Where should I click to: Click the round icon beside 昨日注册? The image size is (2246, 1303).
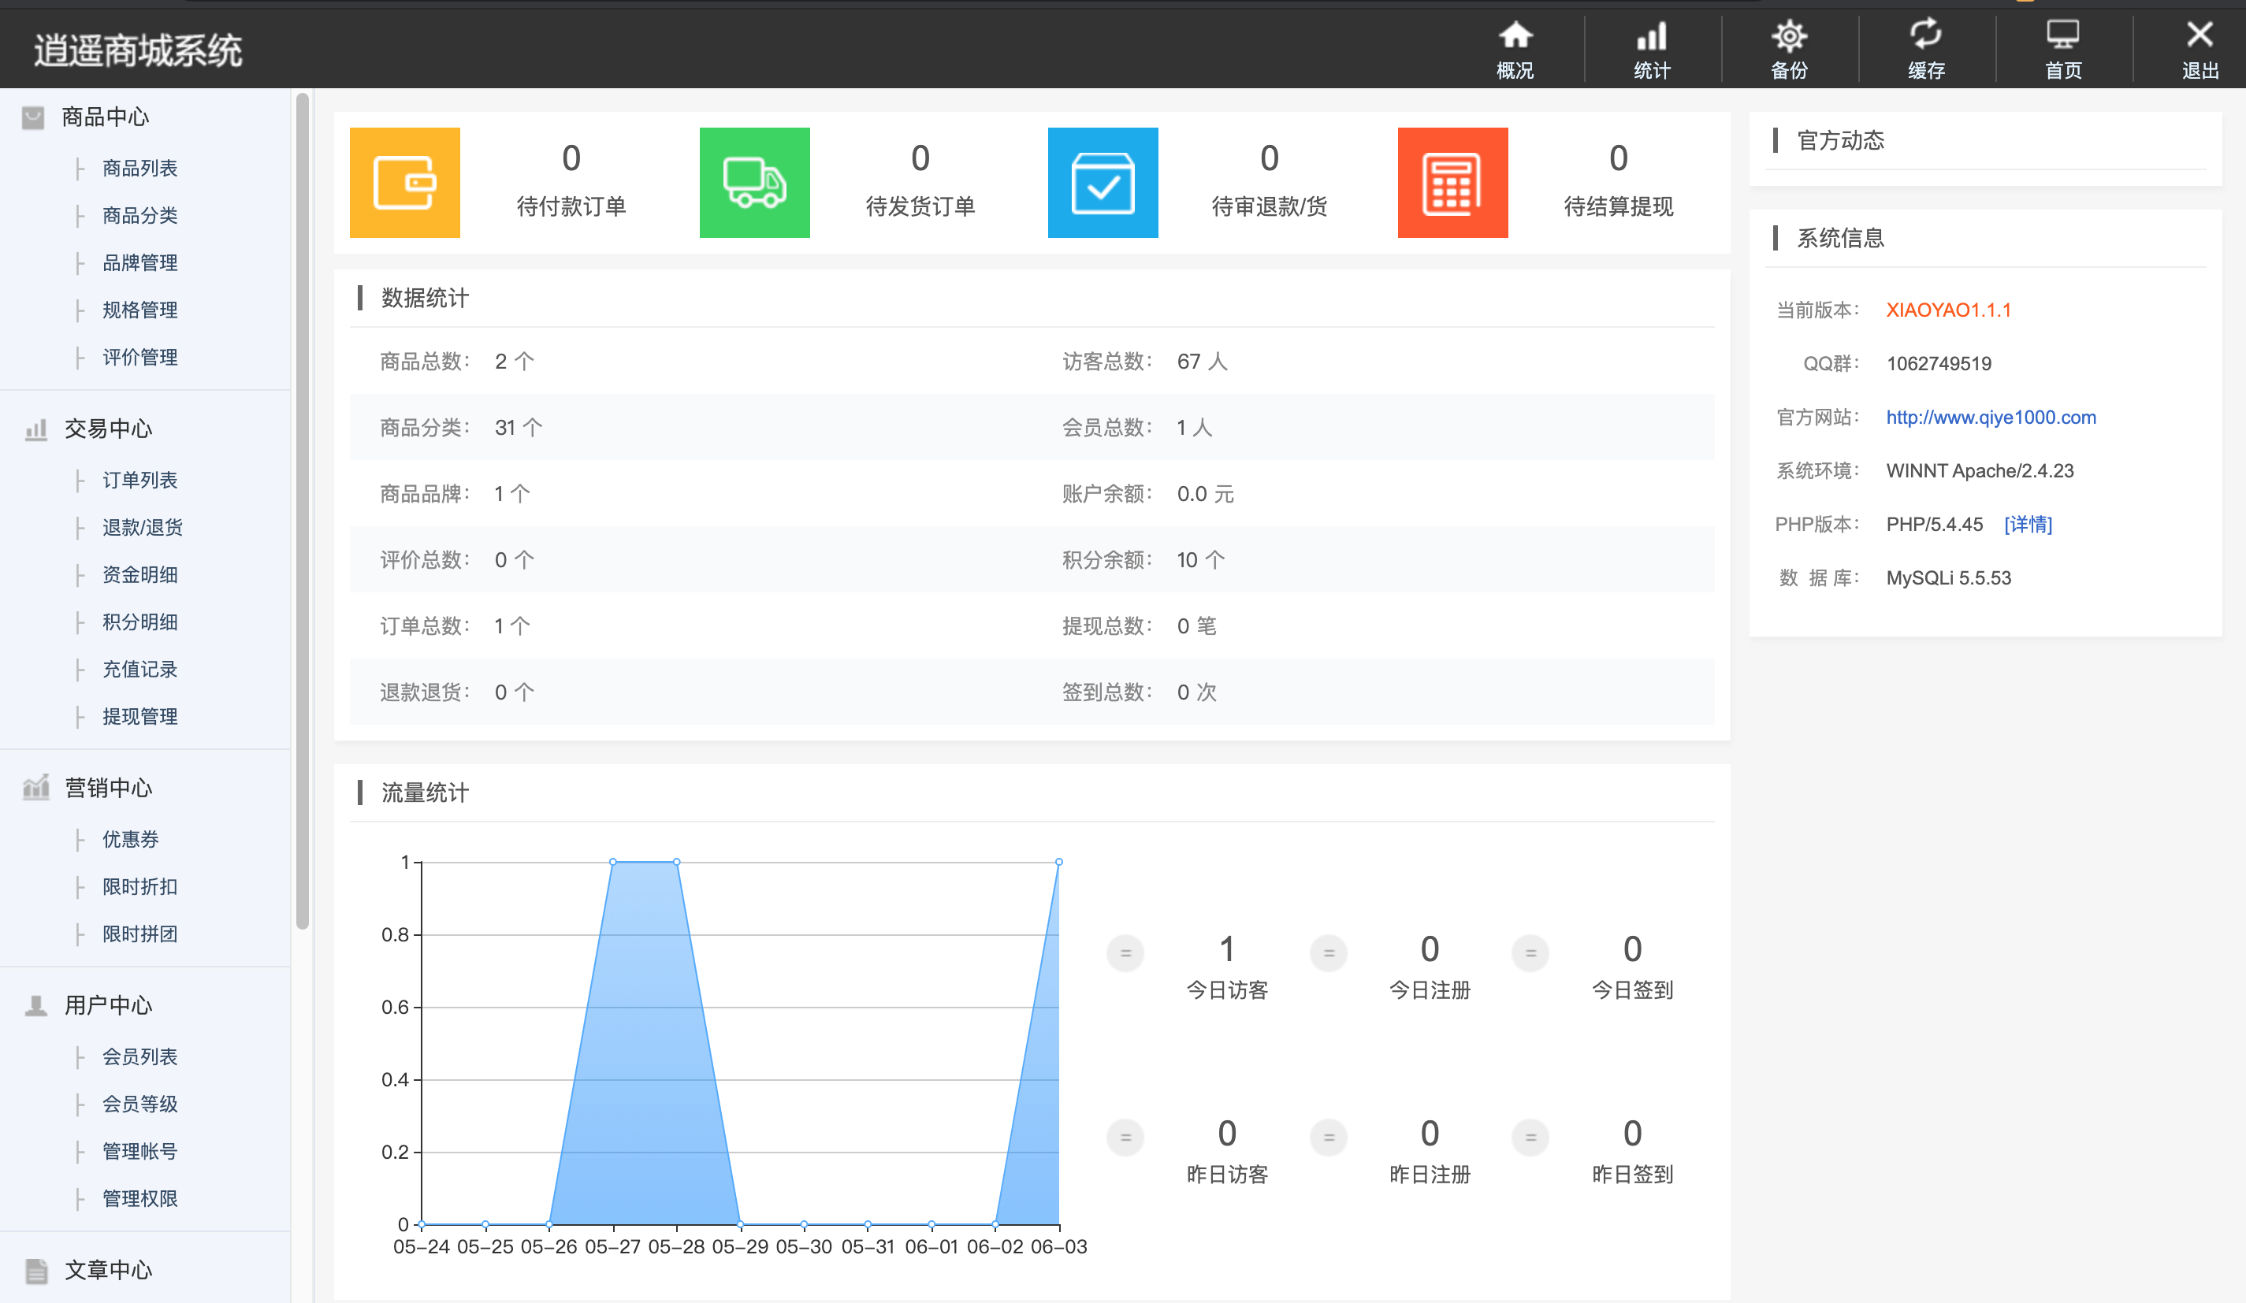click(x=1328, y=1138)
